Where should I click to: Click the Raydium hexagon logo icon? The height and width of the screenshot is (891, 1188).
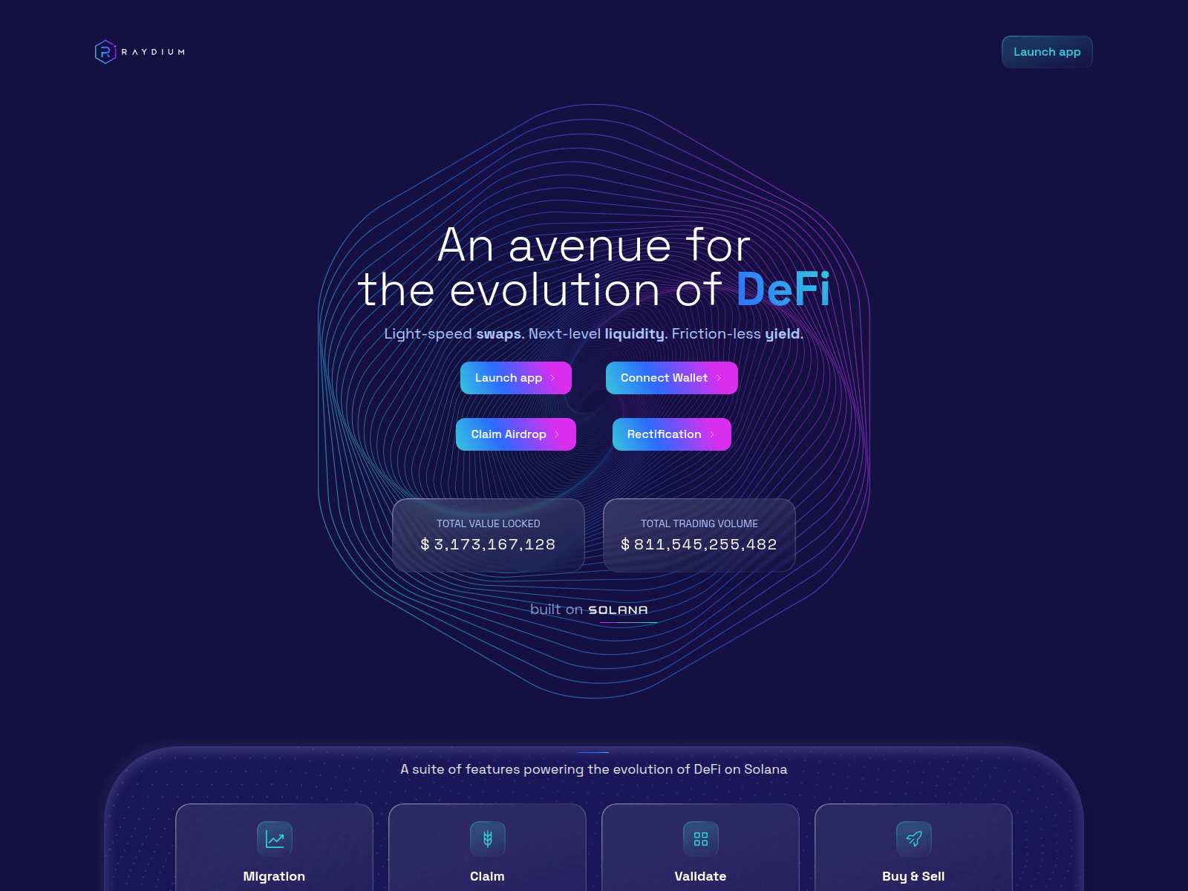105,52
